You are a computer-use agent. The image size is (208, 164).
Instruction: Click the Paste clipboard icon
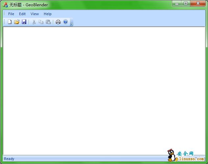pyautogui.click(x=48, y=22)
